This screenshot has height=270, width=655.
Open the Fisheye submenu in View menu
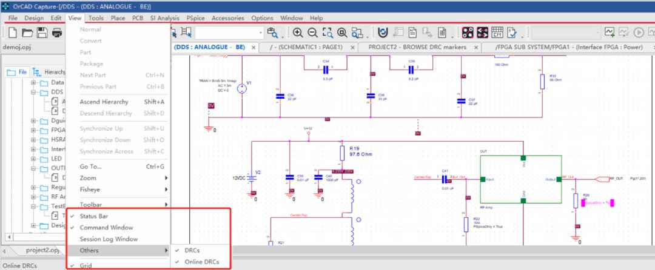click(x=119, y=189)
